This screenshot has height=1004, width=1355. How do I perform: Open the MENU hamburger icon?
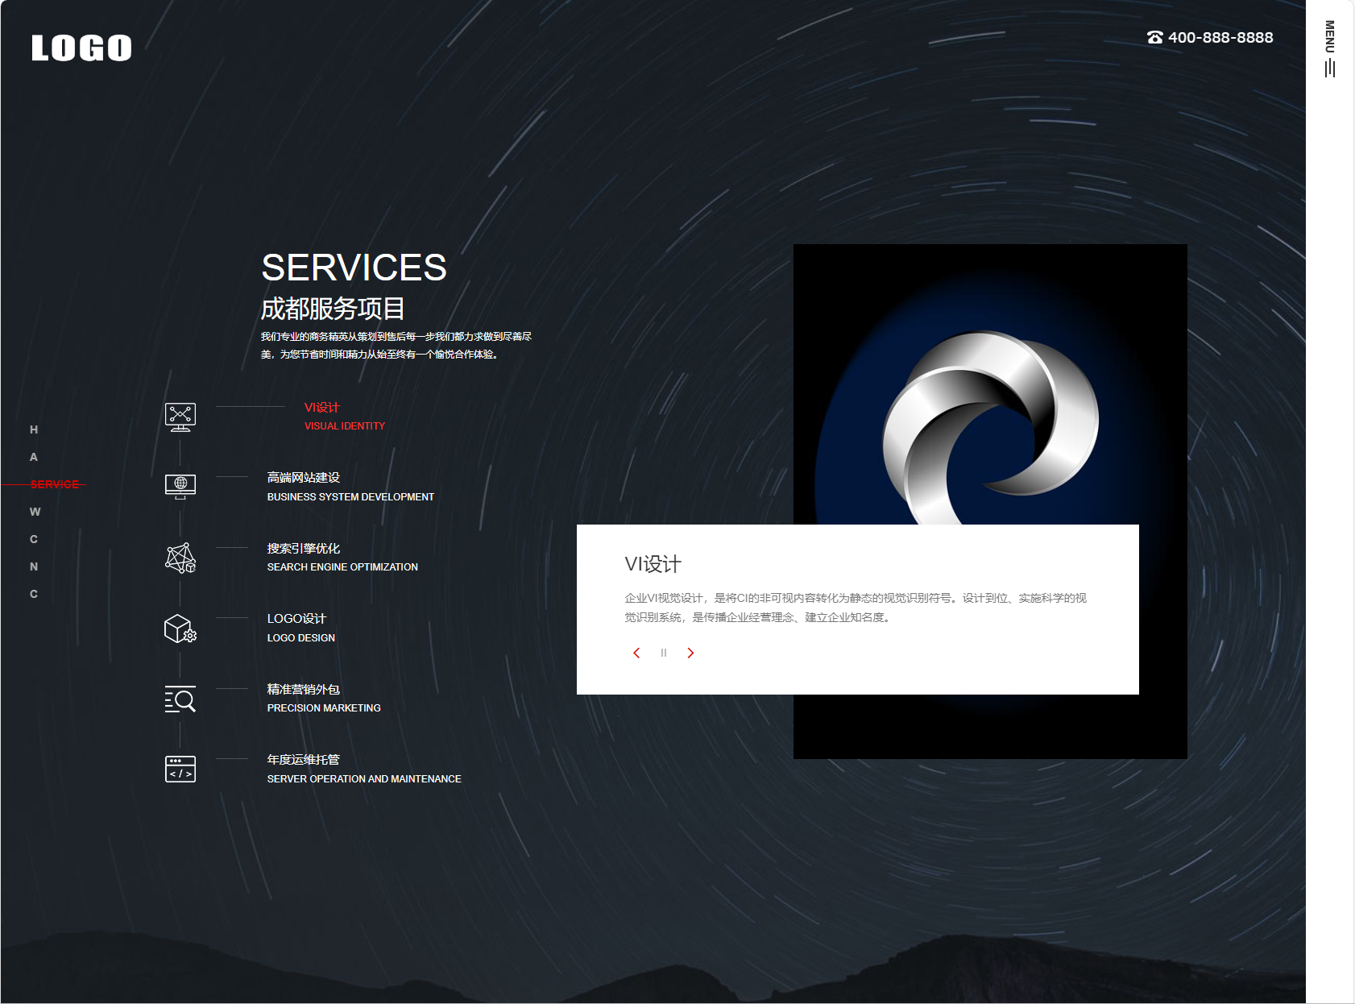(1329, 68)
